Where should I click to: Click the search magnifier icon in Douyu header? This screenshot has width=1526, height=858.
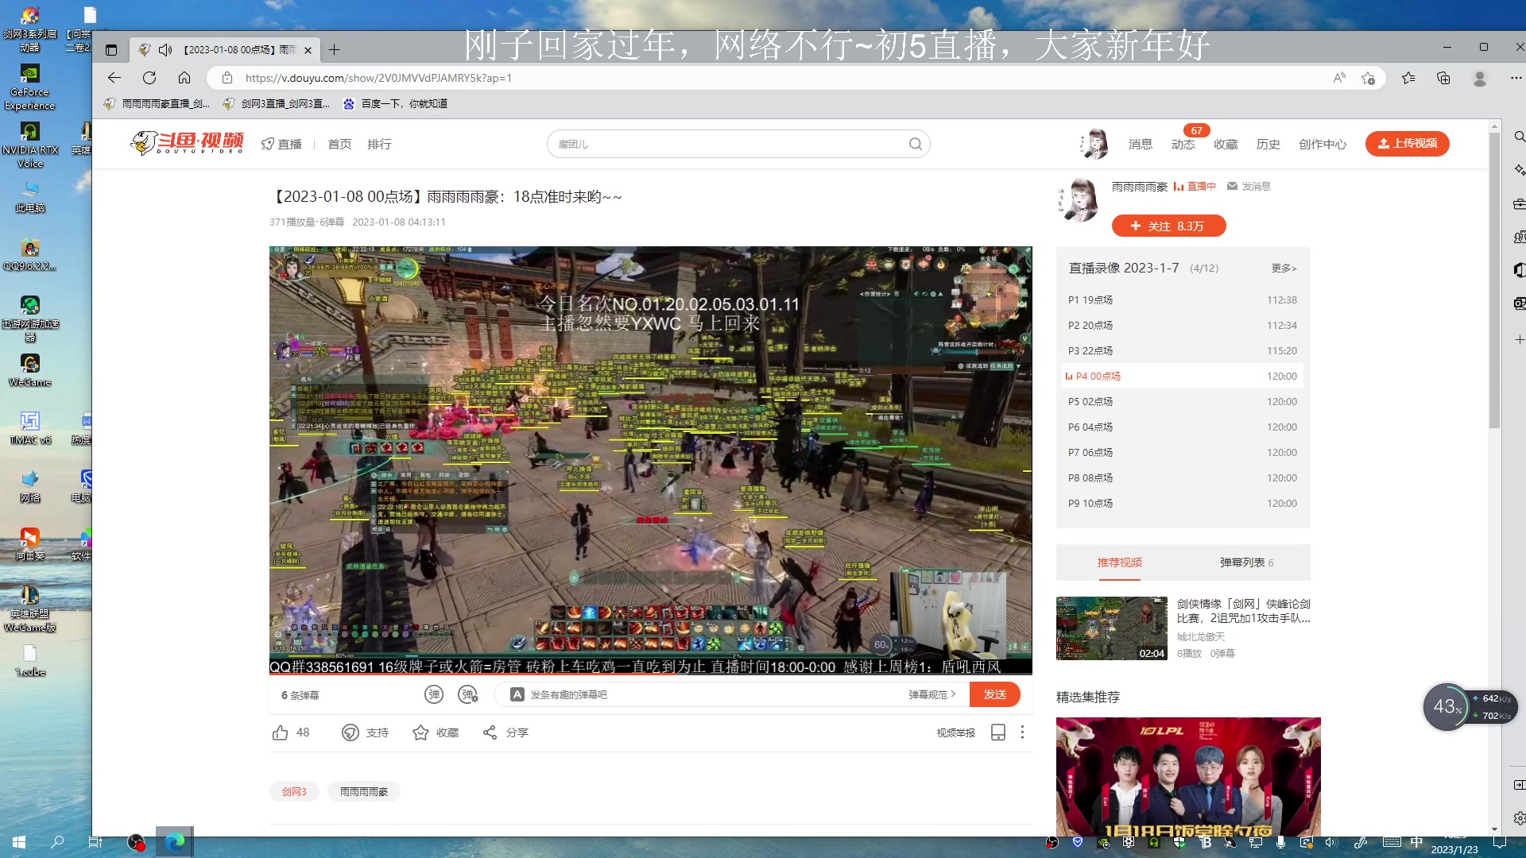pyautogui.click(x=916, y=144)
